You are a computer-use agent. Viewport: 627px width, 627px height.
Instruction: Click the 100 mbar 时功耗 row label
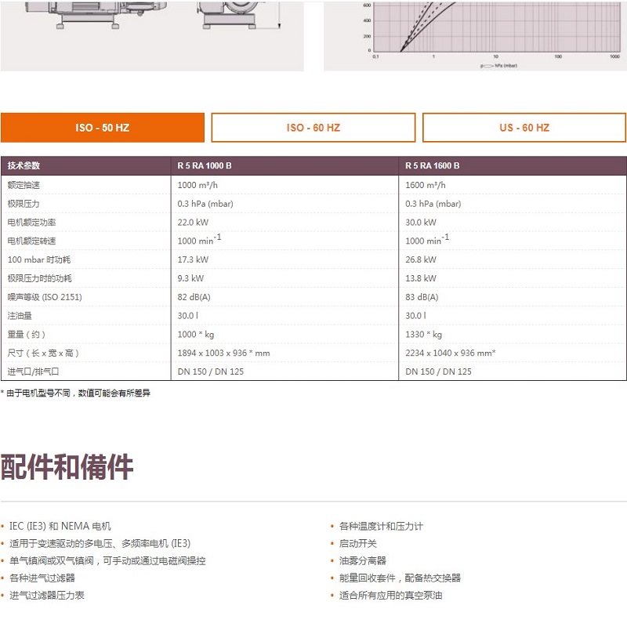[x=38, y=259]
